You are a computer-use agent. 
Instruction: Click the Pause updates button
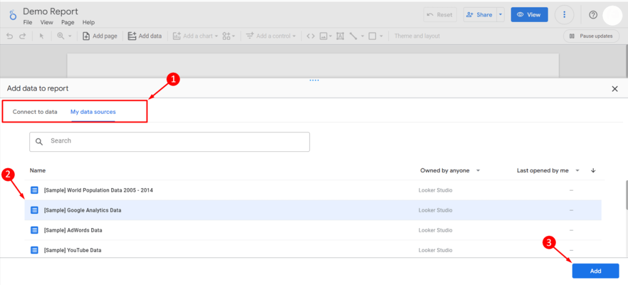pyautogui.click(x=591, y=36)
